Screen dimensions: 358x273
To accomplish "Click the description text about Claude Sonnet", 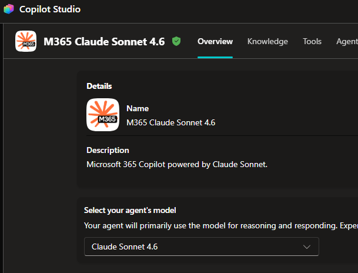I will (177, 165).
